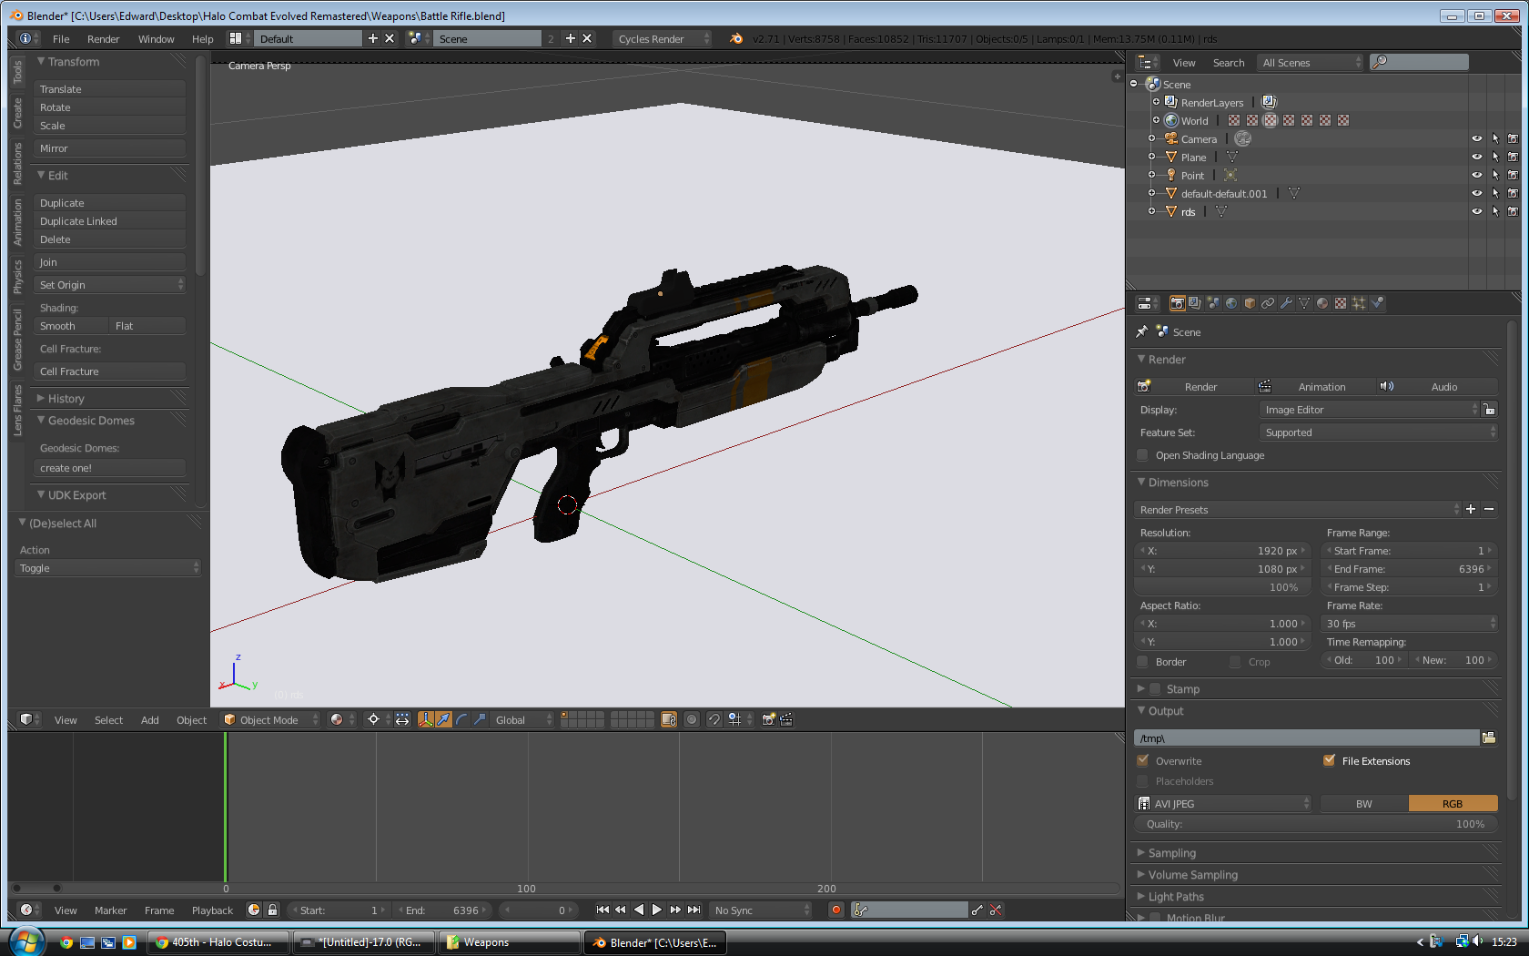Open the Render menu in top bar
Viewport: 1529px width, 956px height.
click(103, 39)
